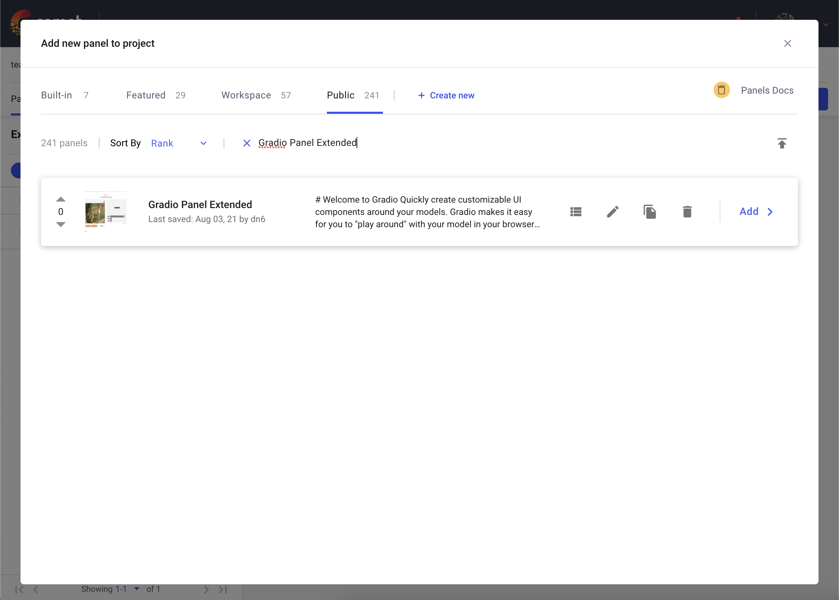Jump to last page in background pagination
The image size is (839, 600).
click(223, 589)
